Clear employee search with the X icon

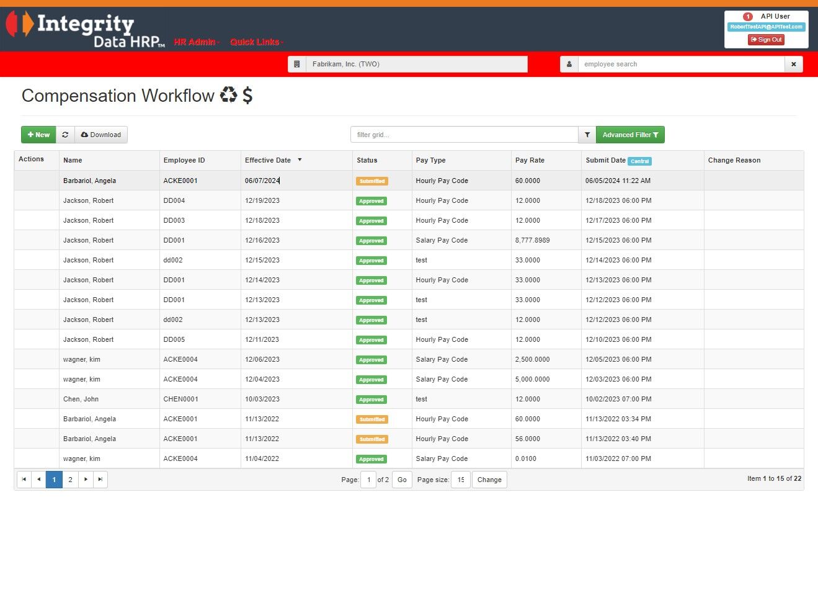point(793,64)
